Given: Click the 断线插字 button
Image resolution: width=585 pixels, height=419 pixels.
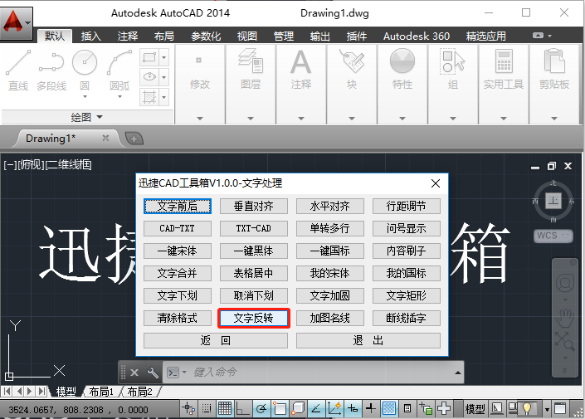Looking at the screenshot, I should click(x=407, y=318).
